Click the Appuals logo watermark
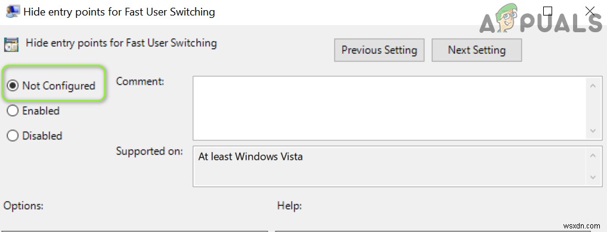 click(x=541, y=19)
